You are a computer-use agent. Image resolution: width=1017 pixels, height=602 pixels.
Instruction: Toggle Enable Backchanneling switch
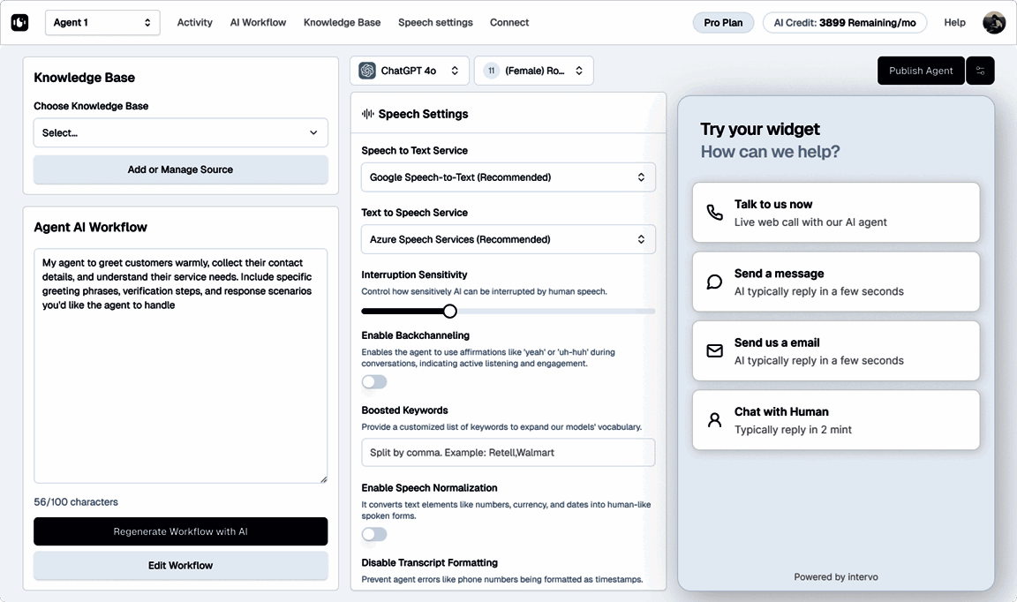(x=374, y=381)
